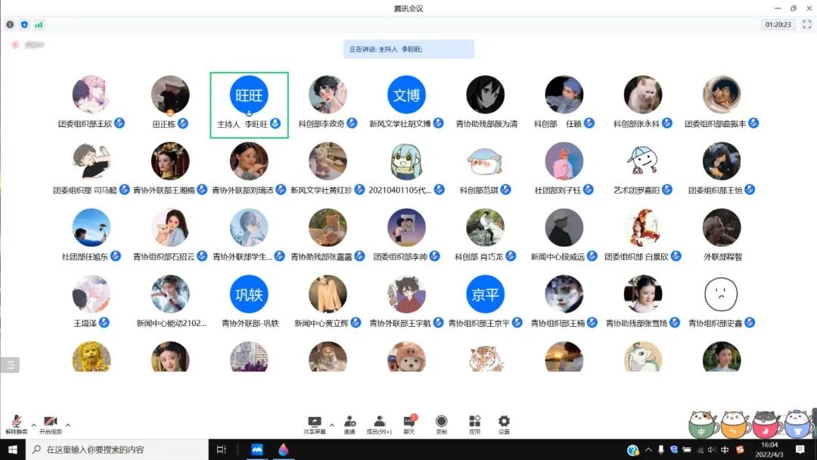Expand share screen options arrow
The width and height of the screenshot is (817, 460).
(x=332, y=425)
